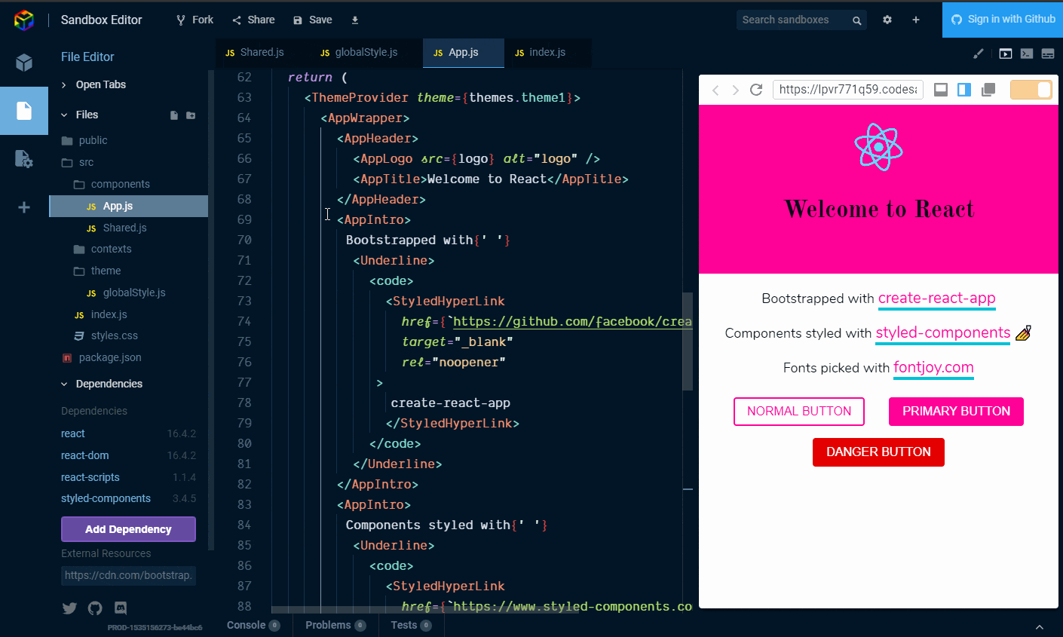Viewport: 1063px width, 637px height.
Task: Show the preview window view icon
Action: [x=1006, y=54]
